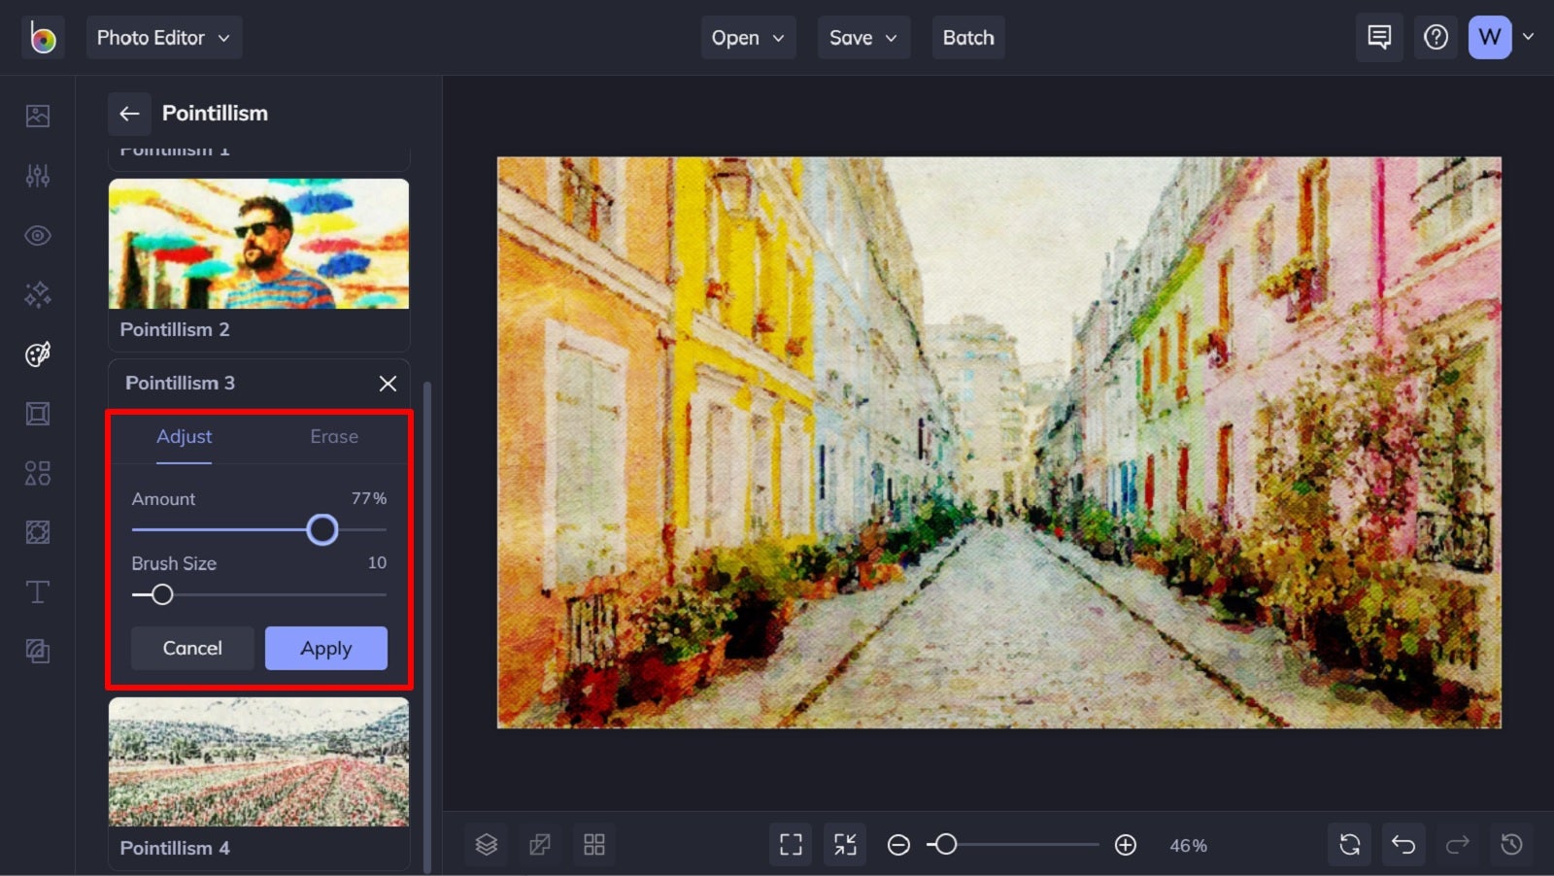Viewport: 1554px width, 876px height.
Task: Go back from the Pointillism panel
Action: tap(129, 113)
